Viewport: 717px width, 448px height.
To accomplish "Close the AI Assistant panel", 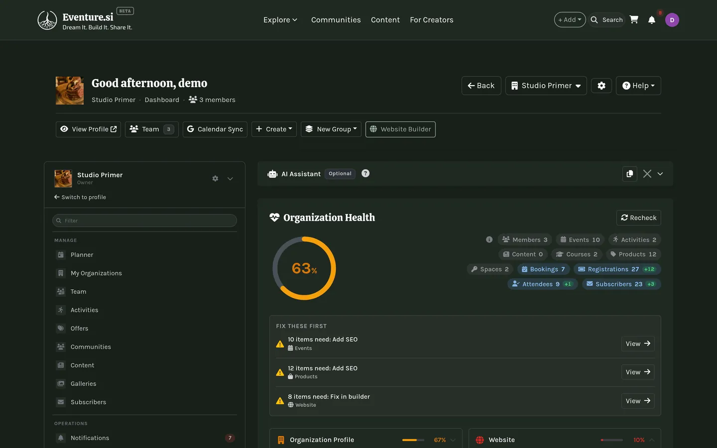I will click(x=647, y=174).
